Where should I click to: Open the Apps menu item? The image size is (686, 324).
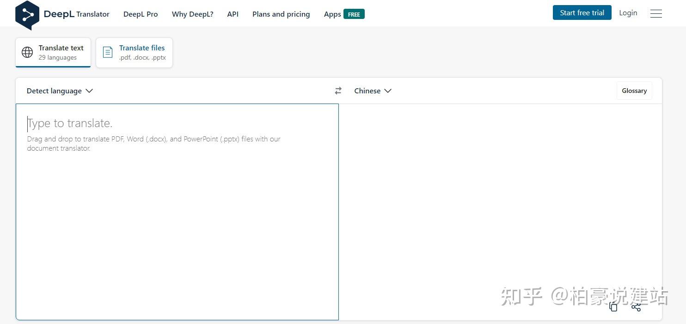[332, 14]
